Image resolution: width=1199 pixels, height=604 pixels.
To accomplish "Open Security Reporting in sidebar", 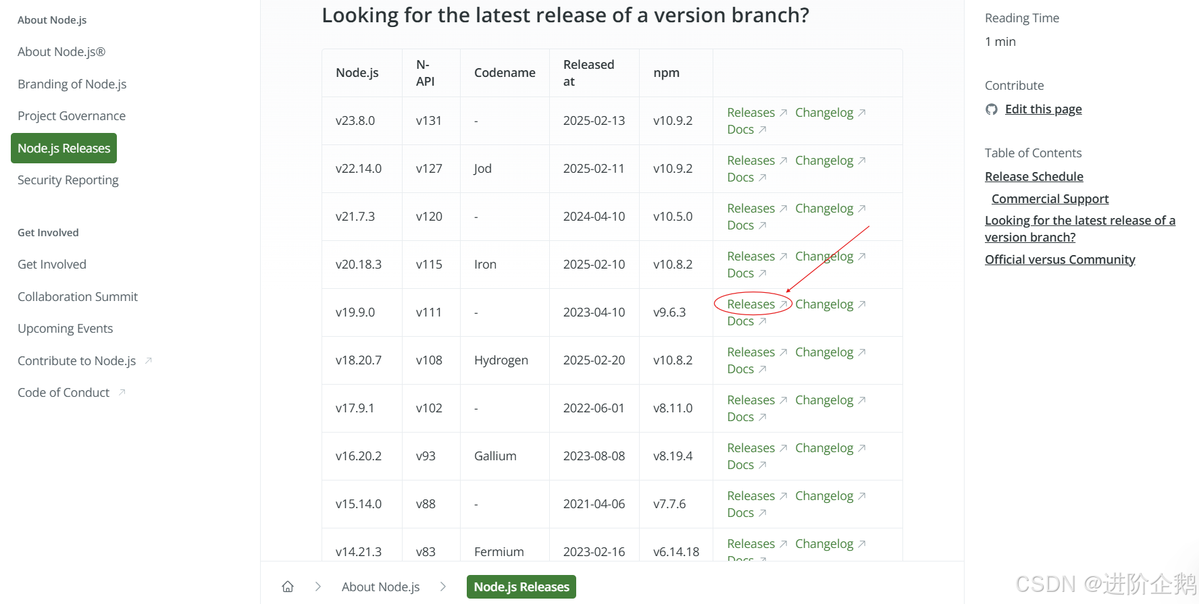I will click(68, 180).
